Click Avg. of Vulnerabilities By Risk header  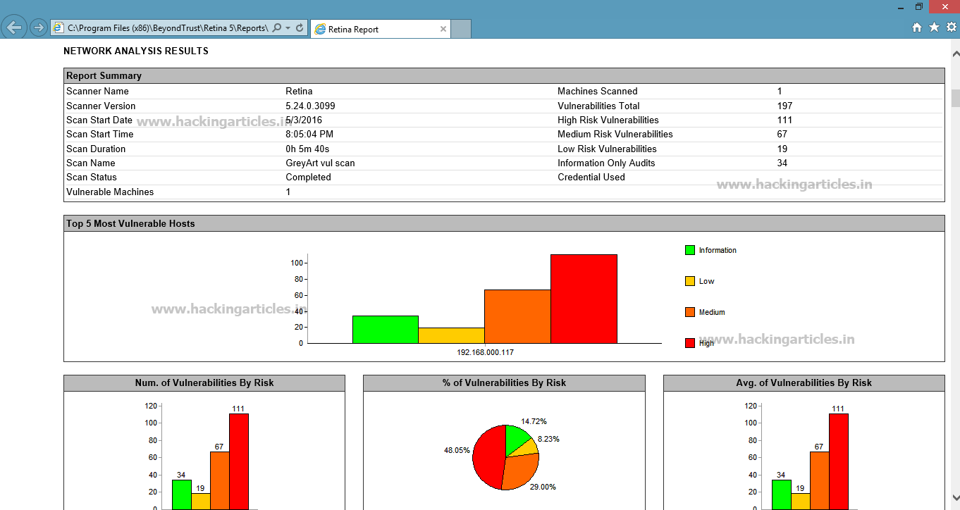coord(804,383)
